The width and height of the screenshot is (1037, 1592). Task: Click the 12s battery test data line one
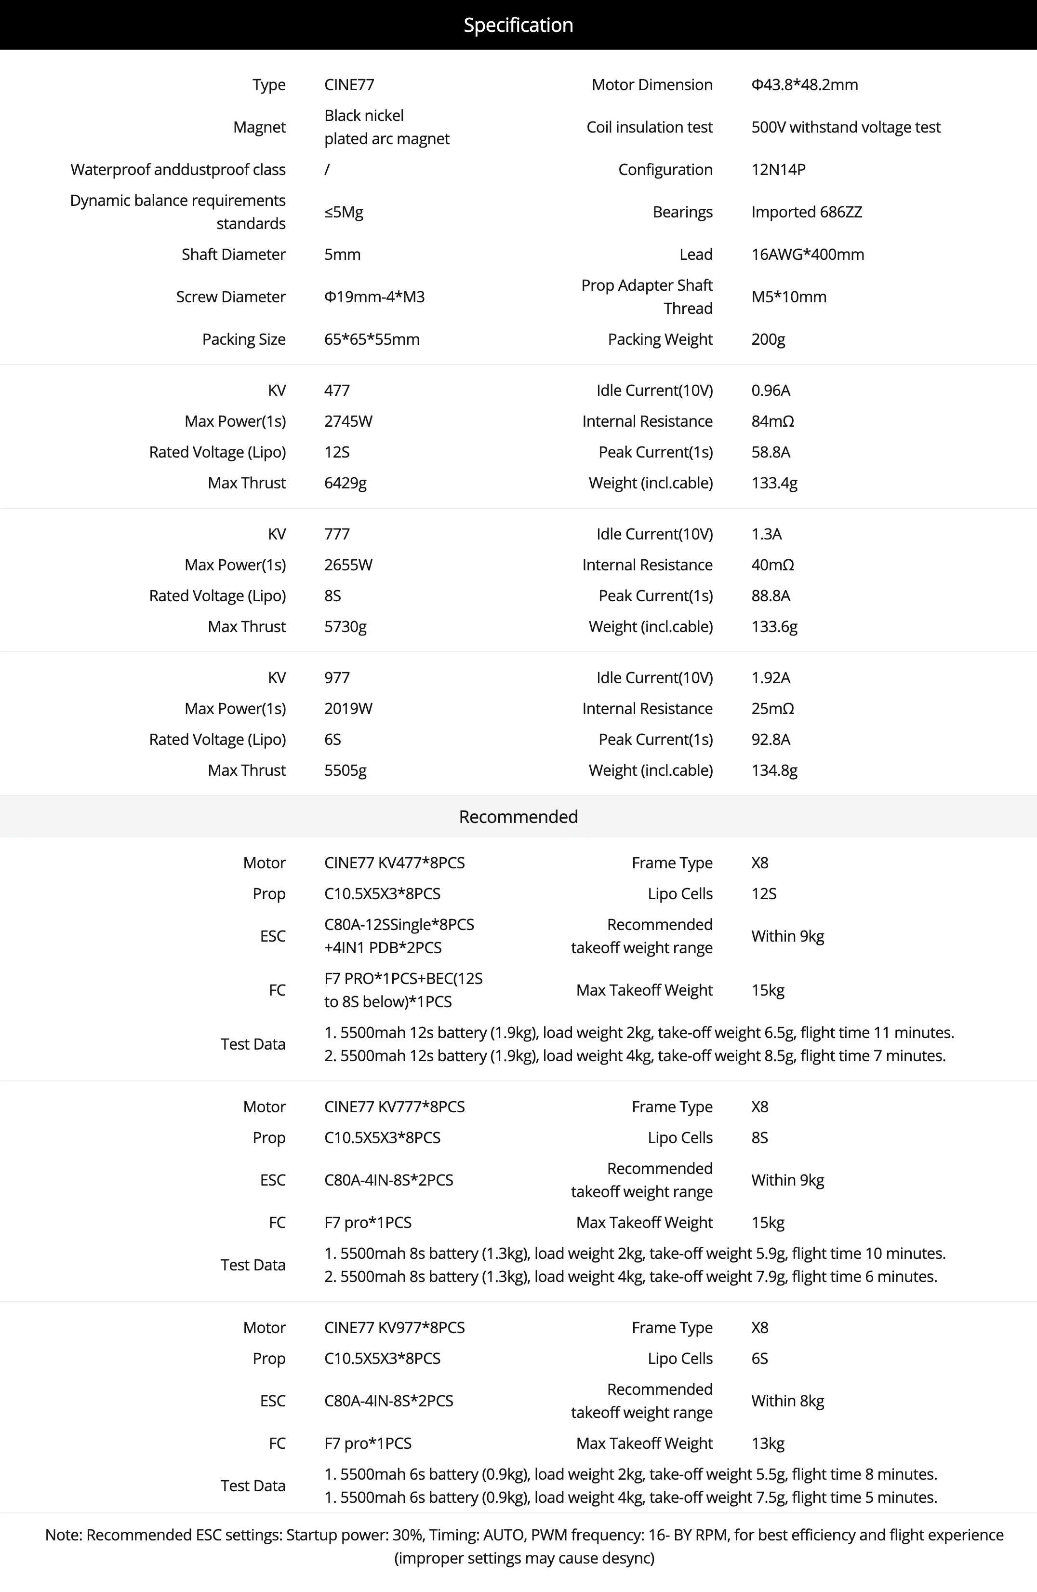(639, 1033)
